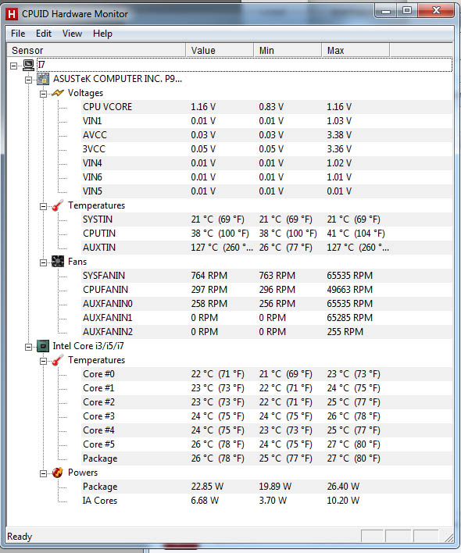Click the Value column header
461x553 pixels.
(220, 51)
